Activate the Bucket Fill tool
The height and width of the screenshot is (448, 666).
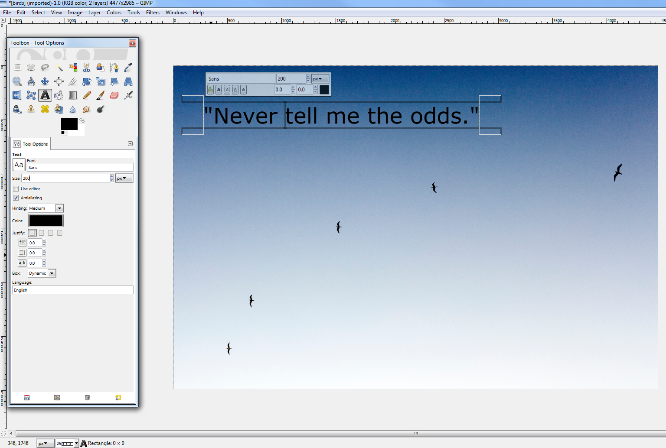tap(59, 95)
